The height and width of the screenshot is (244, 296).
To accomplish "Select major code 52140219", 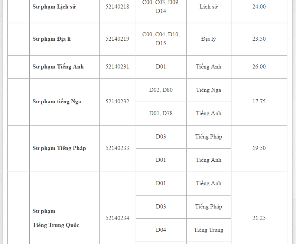I will pos(117,39).
